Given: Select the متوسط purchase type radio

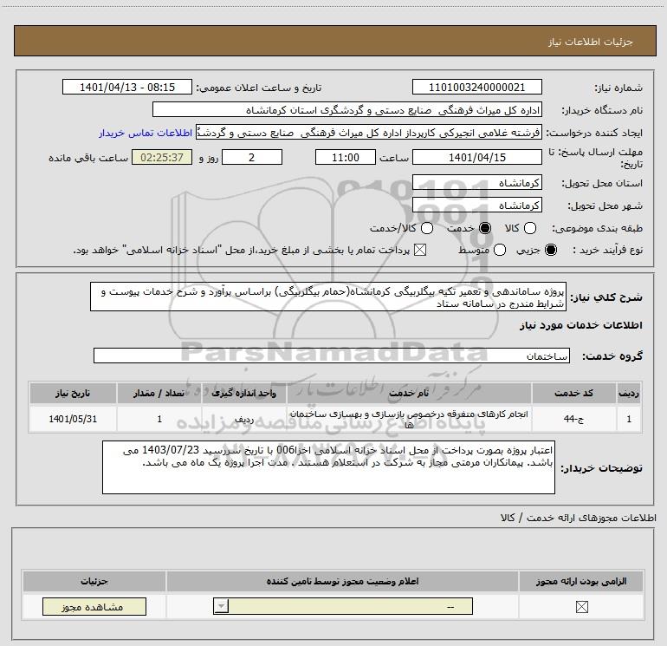Looking at the screenshot, I should pyautogui.click(x=500, y=250).
